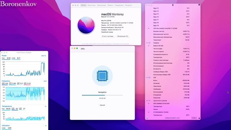Collapse the Графика group
Viewport: 231px width, 130px height.
click(147, 43)
